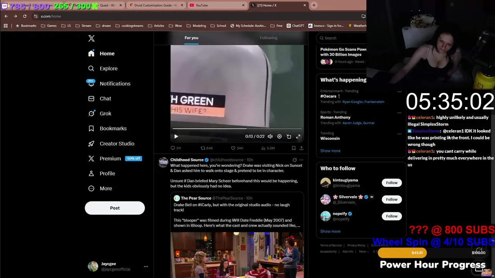Open Chat in the sidebar
The width and height of the screenshot is (495, 278).
(x=99, y=98)
